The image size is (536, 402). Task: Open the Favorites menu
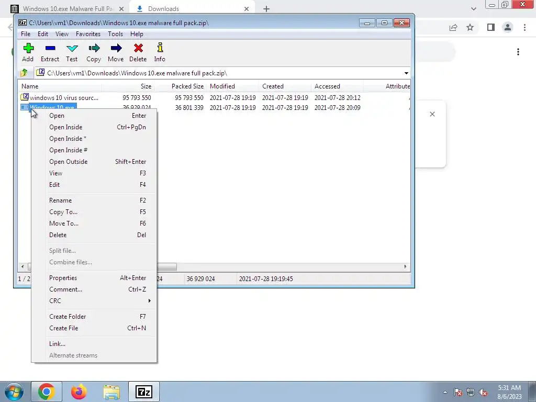(x=88, y=34)
